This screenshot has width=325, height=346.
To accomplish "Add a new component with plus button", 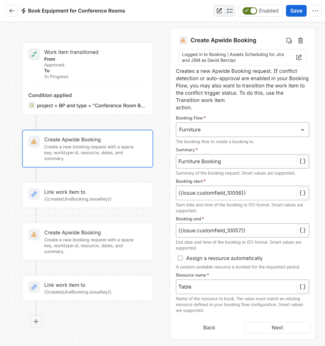I will [x=36, y=322].
